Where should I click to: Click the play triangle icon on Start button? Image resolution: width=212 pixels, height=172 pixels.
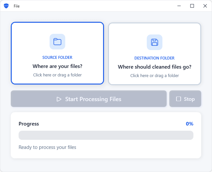pos(59,99)
